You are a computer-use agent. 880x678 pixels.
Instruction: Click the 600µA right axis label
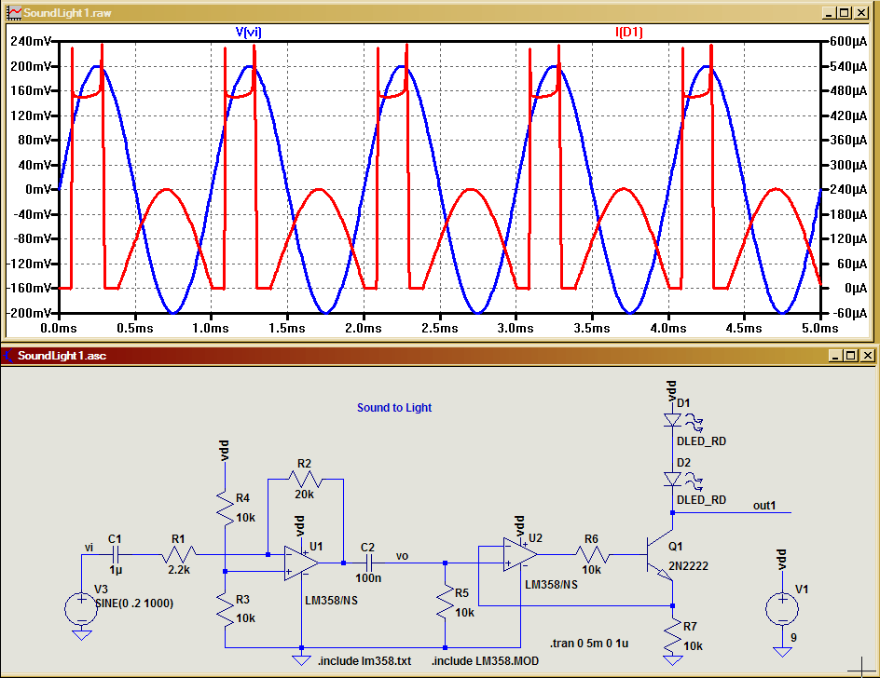click(848, 41)
